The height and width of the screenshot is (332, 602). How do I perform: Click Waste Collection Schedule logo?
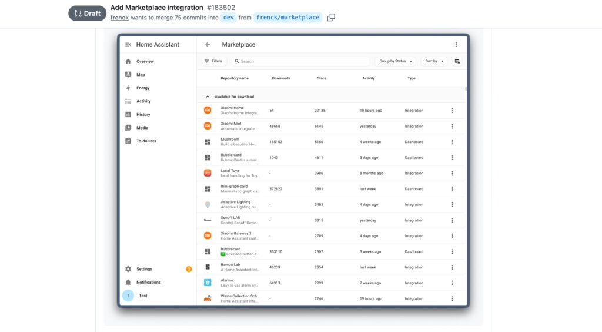click(x=208, y=298)
